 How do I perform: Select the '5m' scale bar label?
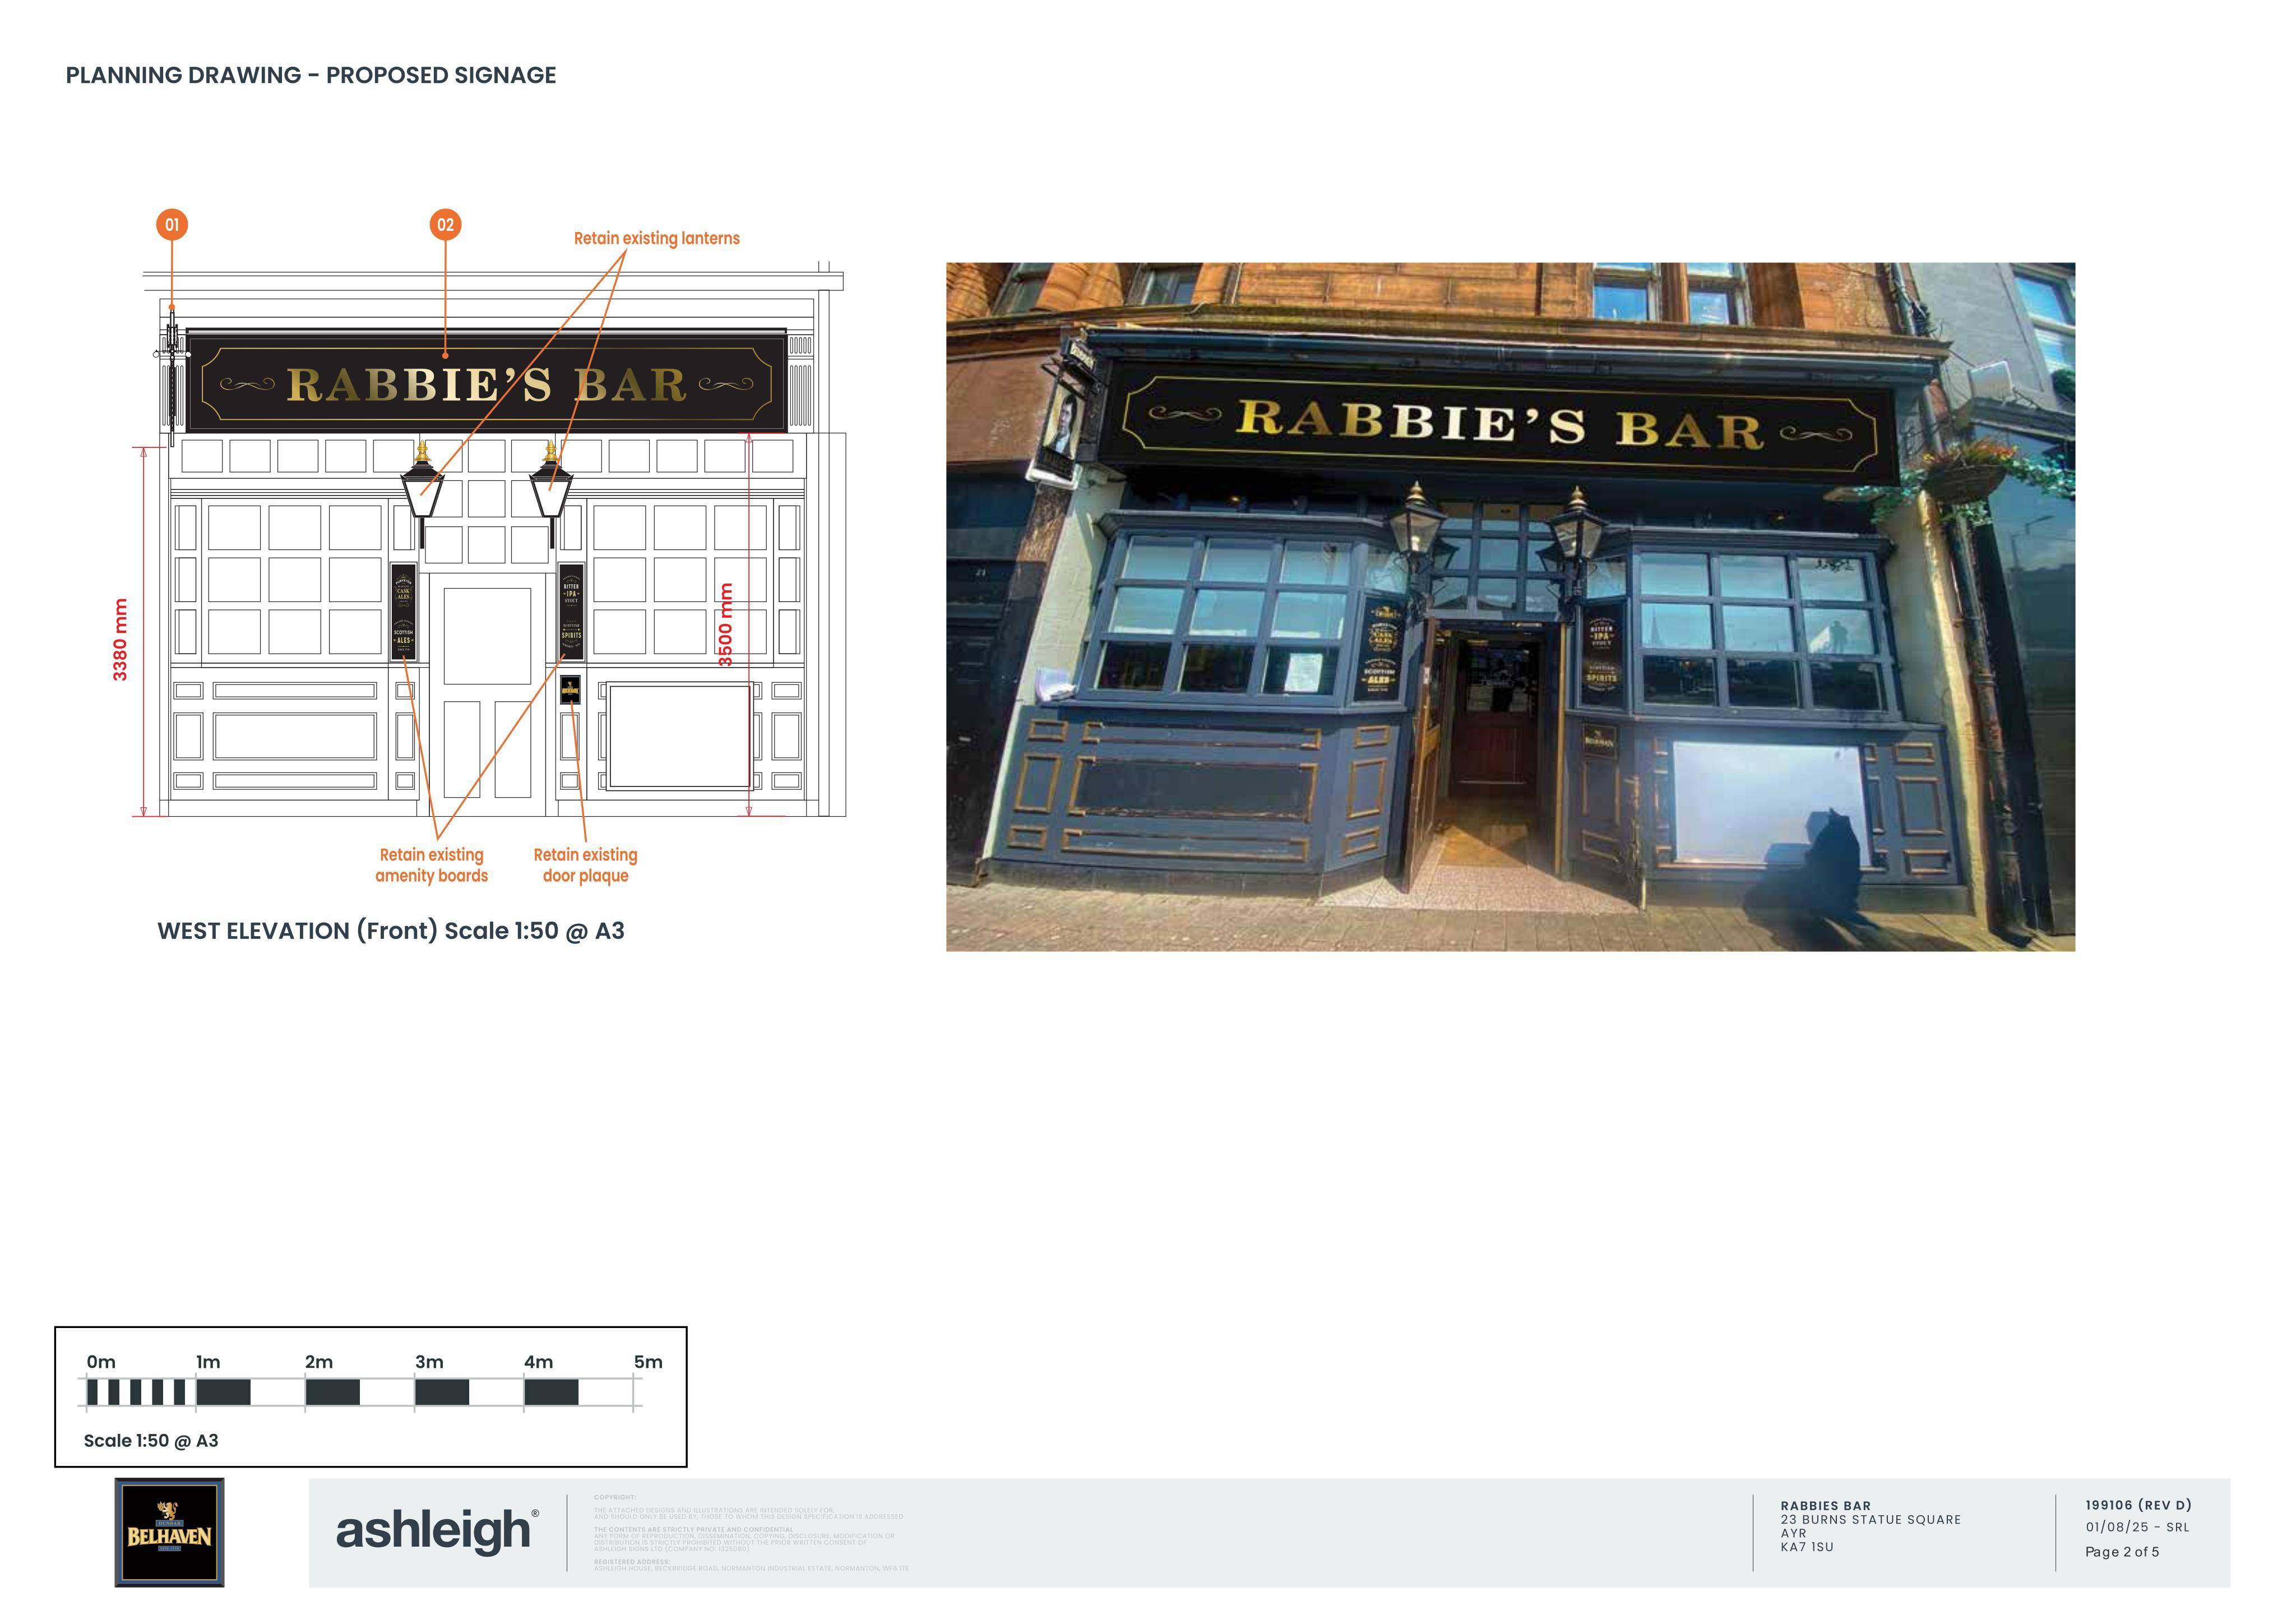click(x=648, y=1362)
